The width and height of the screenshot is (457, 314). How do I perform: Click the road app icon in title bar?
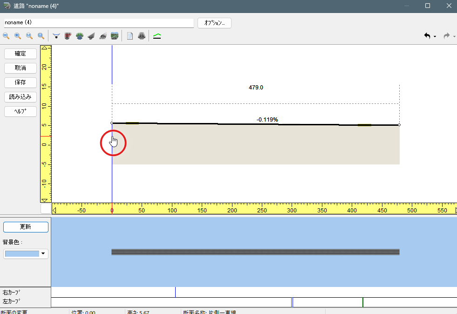pyautogui.click(x=7, y=6)
